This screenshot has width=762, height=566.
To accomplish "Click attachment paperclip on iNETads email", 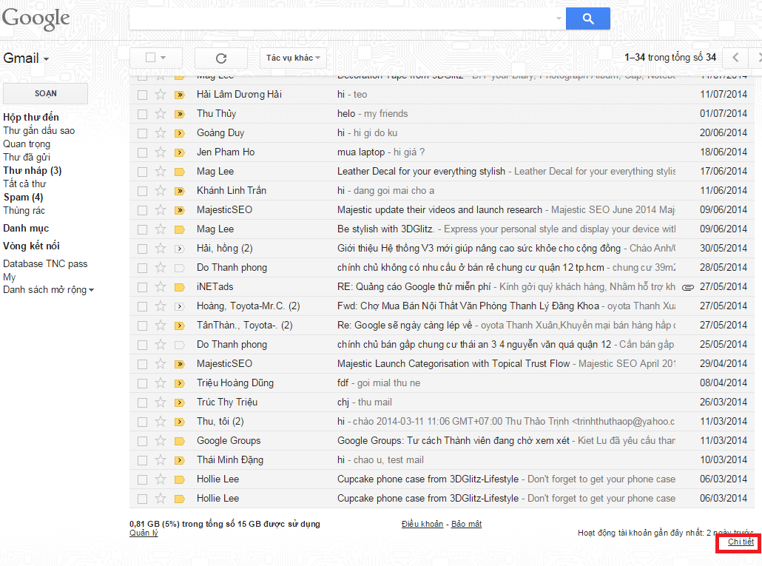I will pyautogui.click(x=687, y=287).
